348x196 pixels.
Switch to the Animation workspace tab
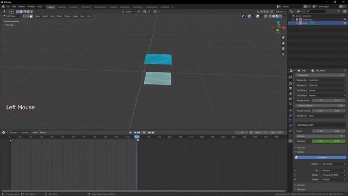[125, 7]
